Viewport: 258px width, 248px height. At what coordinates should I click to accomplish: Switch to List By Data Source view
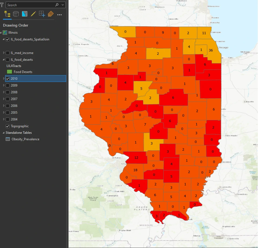[x=16, y=14]
